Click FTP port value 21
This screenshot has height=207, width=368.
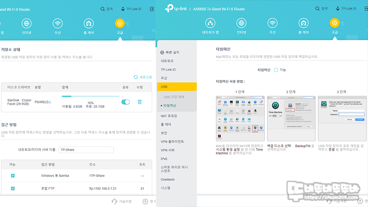142,189
